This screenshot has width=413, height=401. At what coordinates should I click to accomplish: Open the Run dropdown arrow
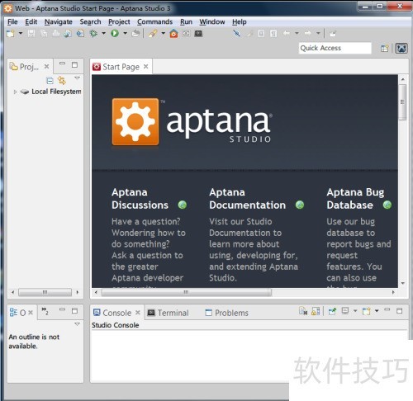[x=125, y=34]
